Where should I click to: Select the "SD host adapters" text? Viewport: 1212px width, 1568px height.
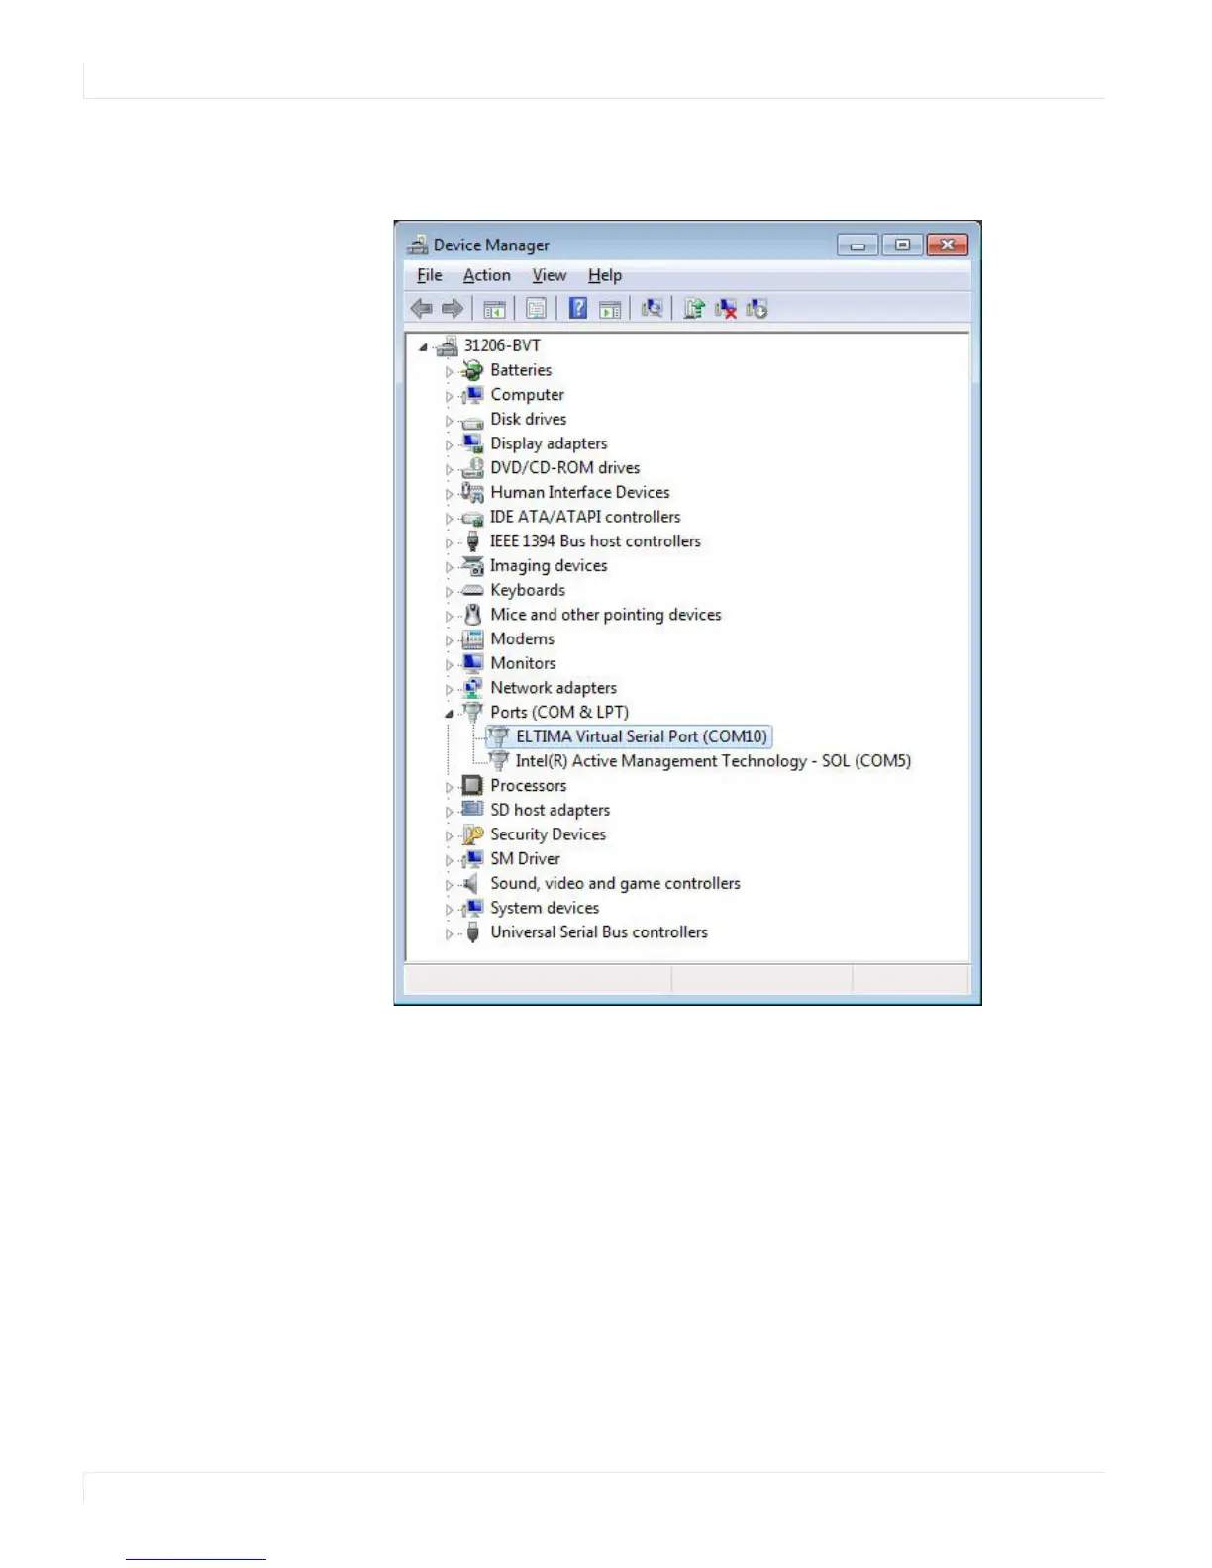tap(551, 811)
